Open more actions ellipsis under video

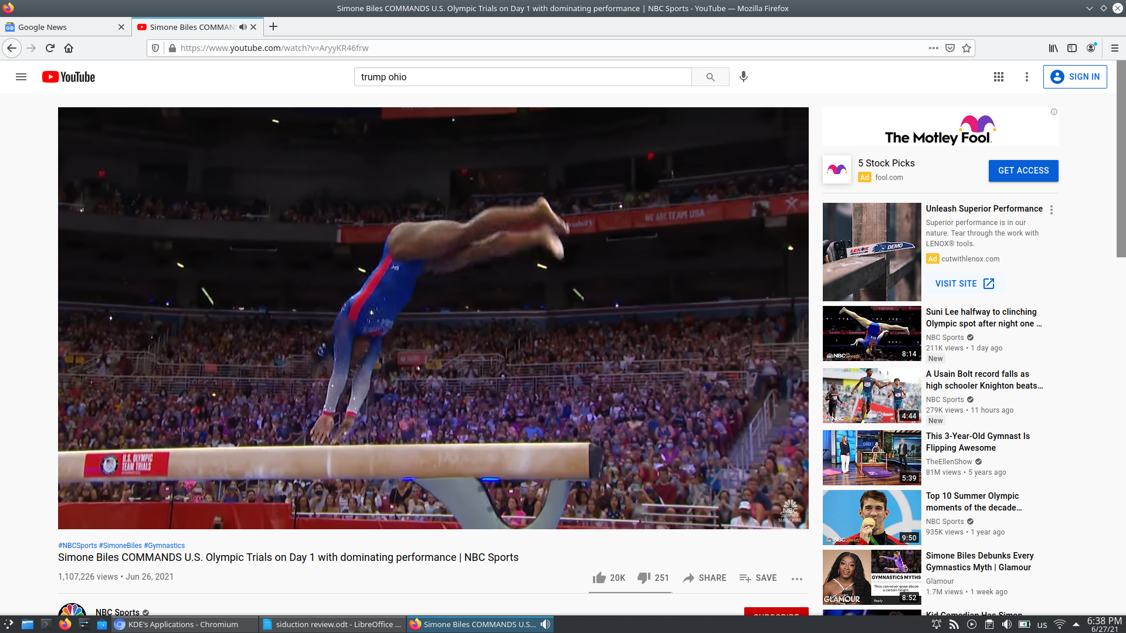[797, 578]
